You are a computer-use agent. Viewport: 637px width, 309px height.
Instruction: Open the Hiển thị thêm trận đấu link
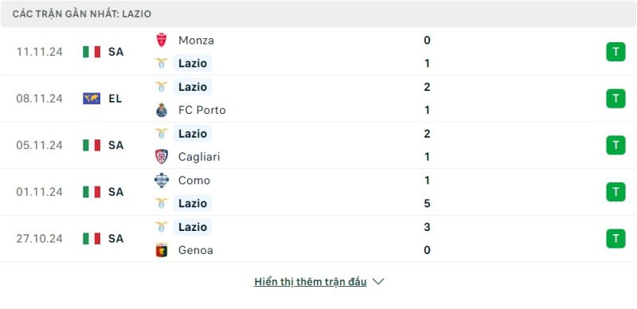click(310, 282)
